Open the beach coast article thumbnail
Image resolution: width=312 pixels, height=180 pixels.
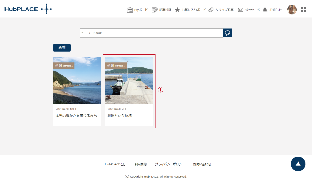pos(77,80)
